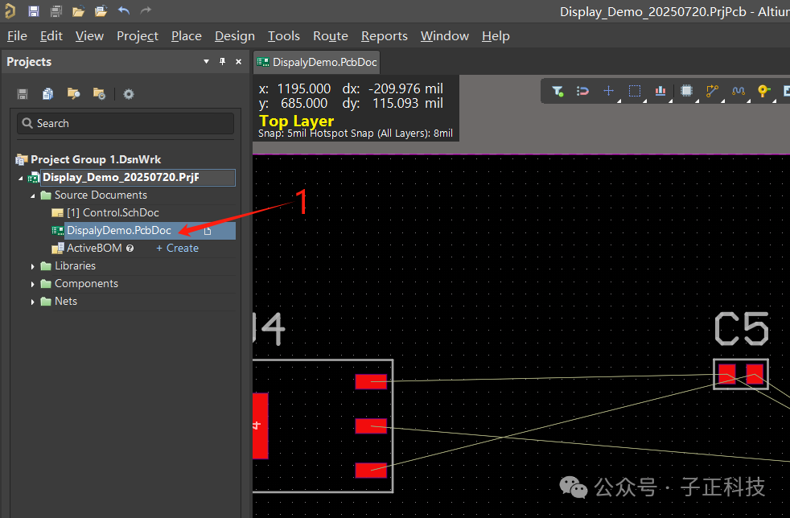Open the Selection Filter in active bar

coord(558,91)
